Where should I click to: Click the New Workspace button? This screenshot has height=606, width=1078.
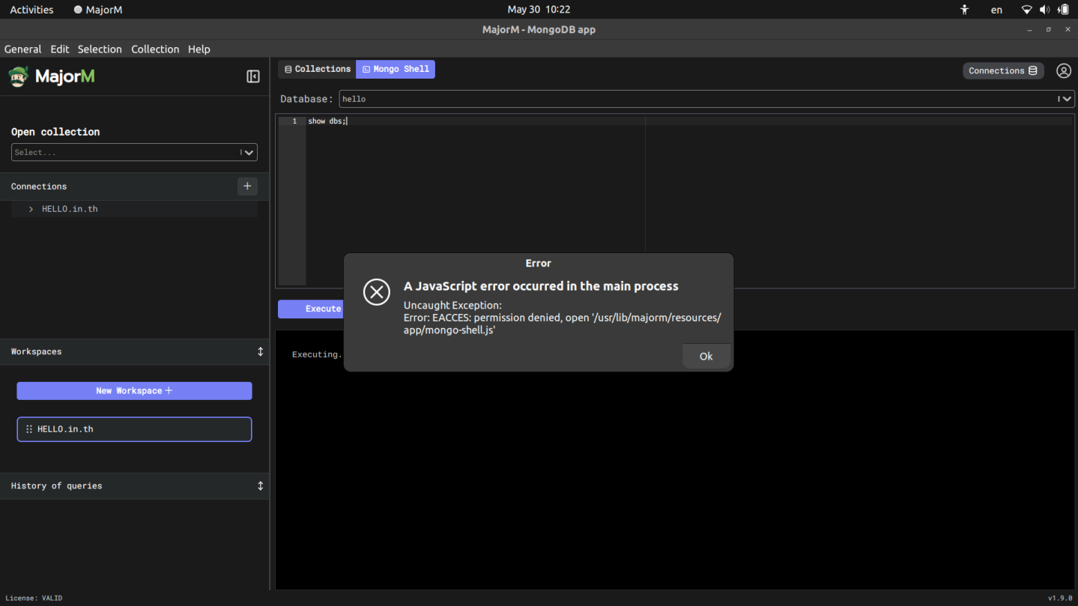[x=134, y=391]
